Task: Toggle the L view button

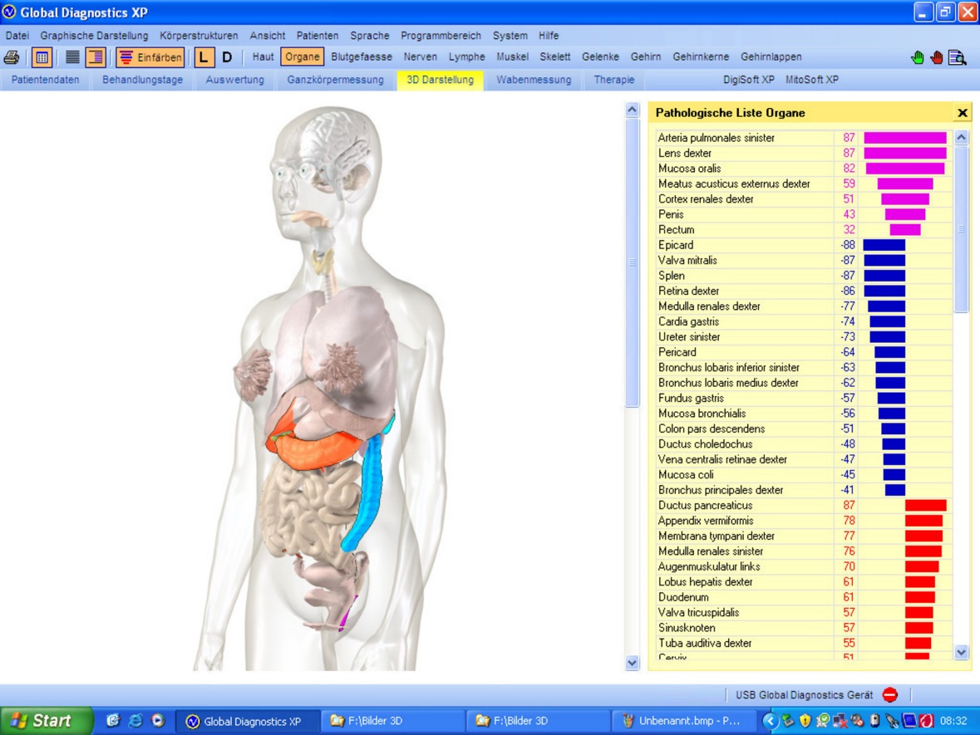Action: click(204, 57)
